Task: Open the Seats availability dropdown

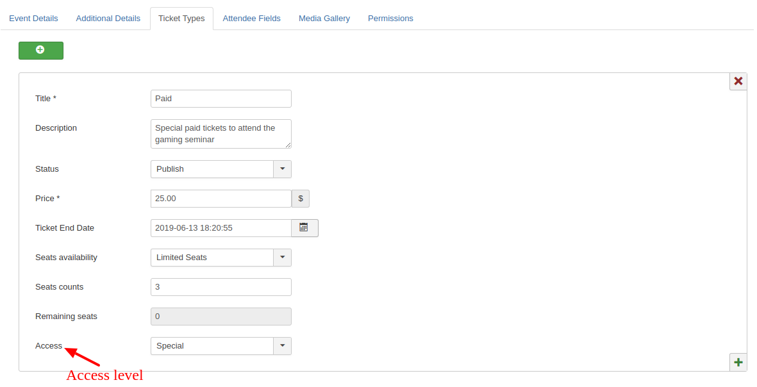Action: pos(221,258)
